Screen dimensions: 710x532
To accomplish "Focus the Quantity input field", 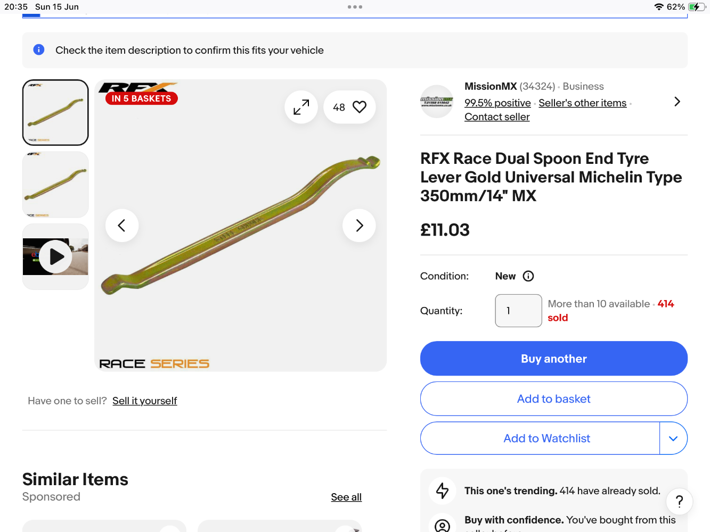I will 518,311.
